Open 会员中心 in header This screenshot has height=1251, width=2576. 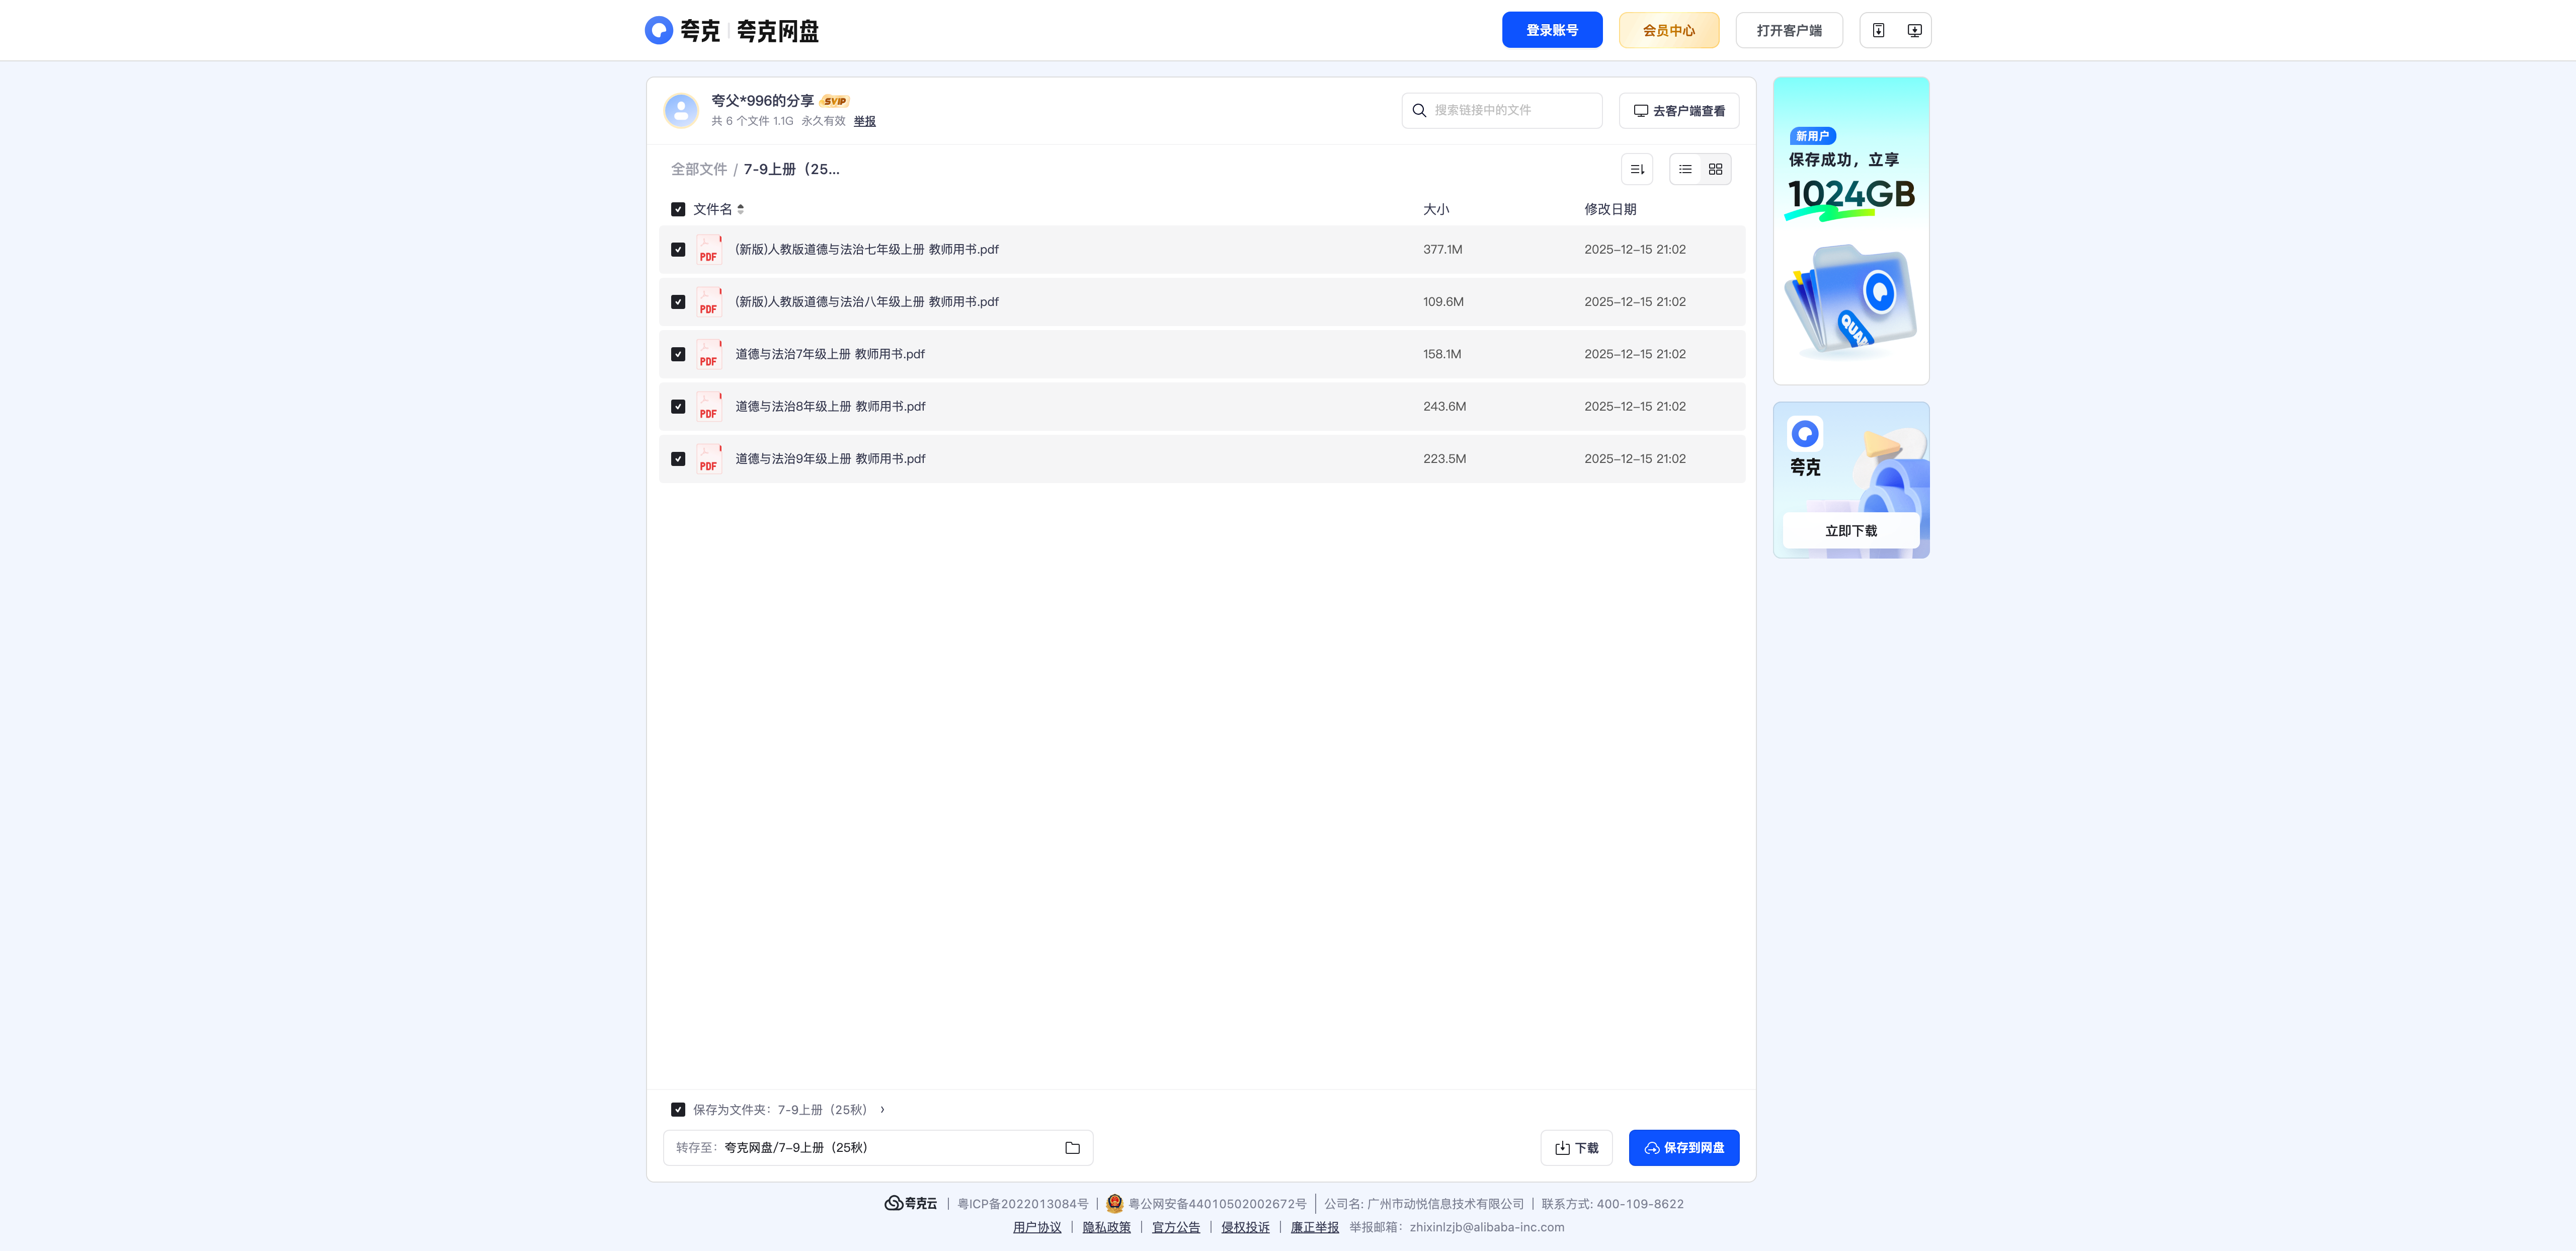(1669, 30)
